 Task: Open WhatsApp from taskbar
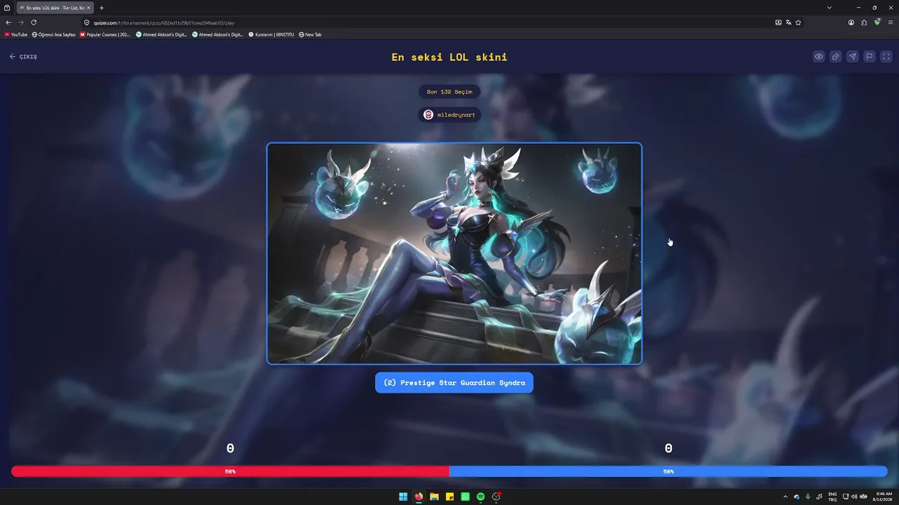pos(465,497)
